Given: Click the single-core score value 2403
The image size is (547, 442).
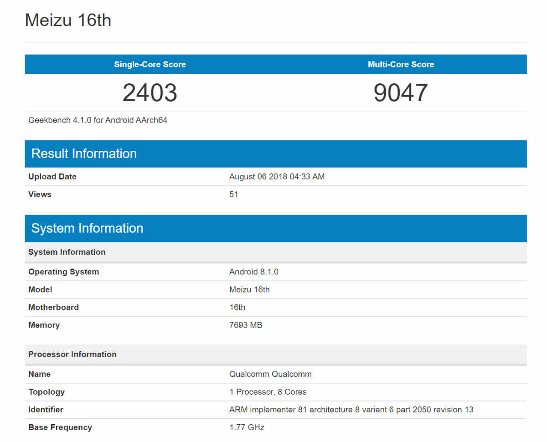Looking at the screenshot, I should (x=150, y=93).
